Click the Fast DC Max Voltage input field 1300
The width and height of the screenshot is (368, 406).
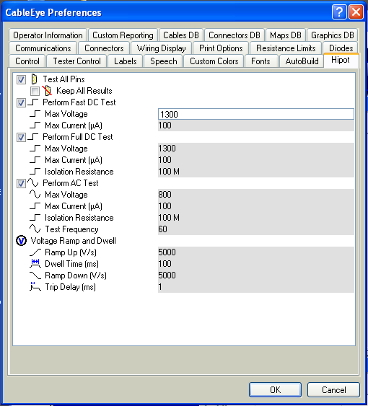(256, 114)
